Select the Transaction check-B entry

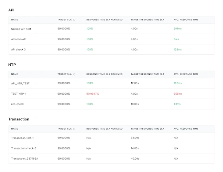pos(24,148)
